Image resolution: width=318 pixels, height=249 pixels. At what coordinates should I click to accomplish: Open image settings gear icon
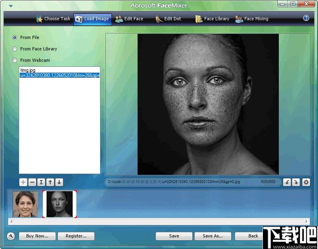(x=306, y=182)
